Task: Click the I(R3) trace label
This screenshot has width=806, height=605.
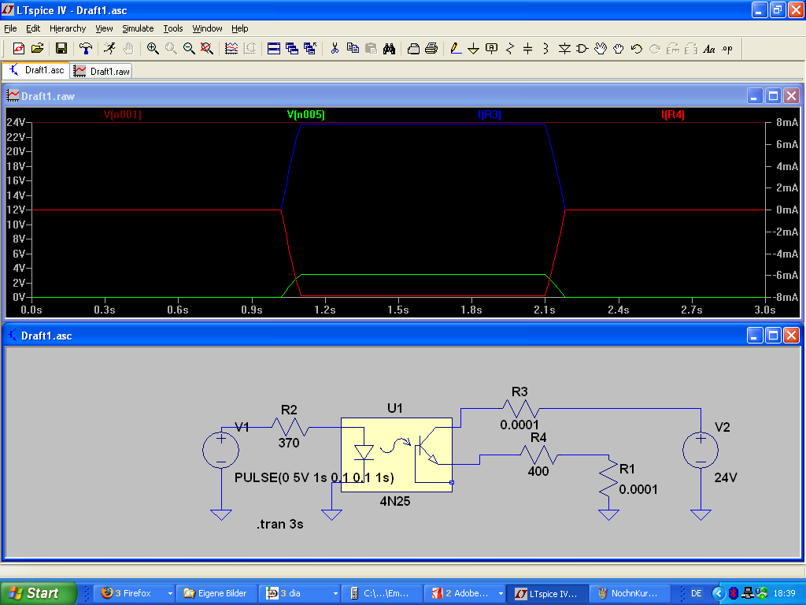Action: tap(490, 115)
